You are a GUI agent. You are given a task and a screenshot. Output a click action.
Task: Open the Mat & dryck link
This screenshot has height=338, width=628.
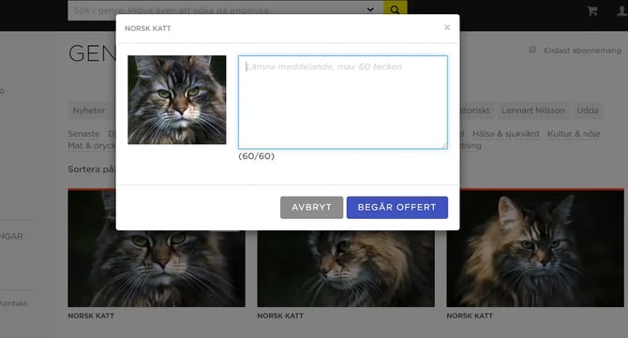pyautogui.click(x=92, y=146)
